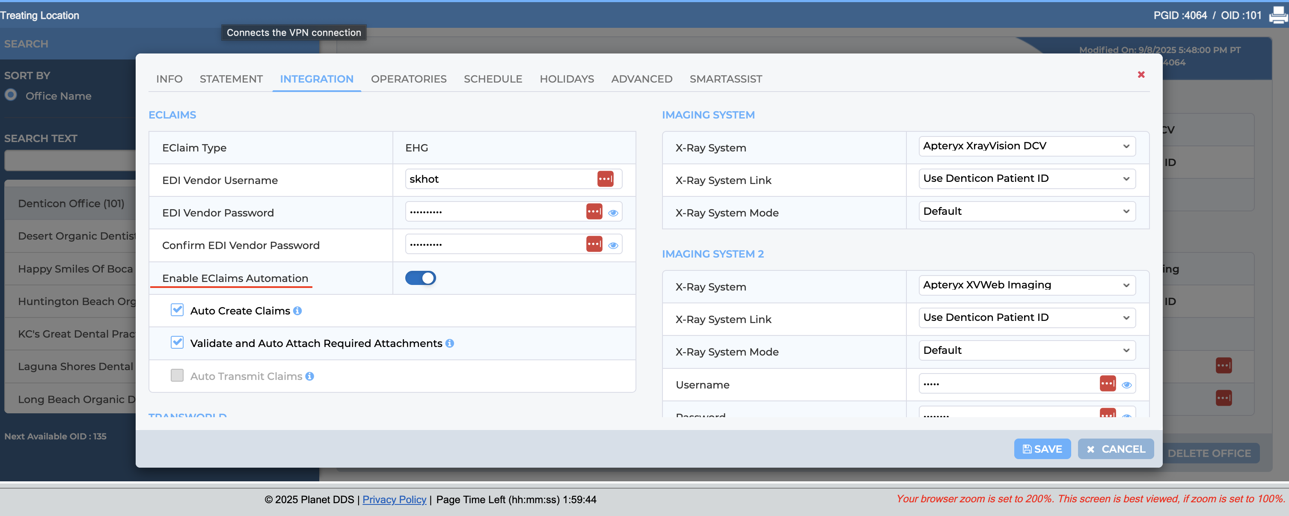Show Imaging System 2 Username with eye icon
The width and height of the screenshot is (1289, 516).
pos(1126,385)
